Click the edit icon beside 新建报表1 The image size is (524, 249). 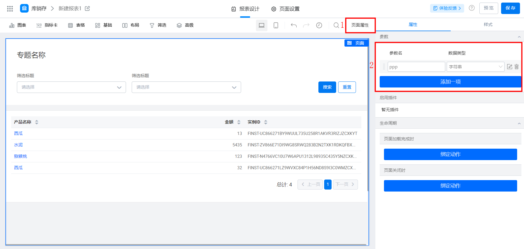click(x=88, y=9)
